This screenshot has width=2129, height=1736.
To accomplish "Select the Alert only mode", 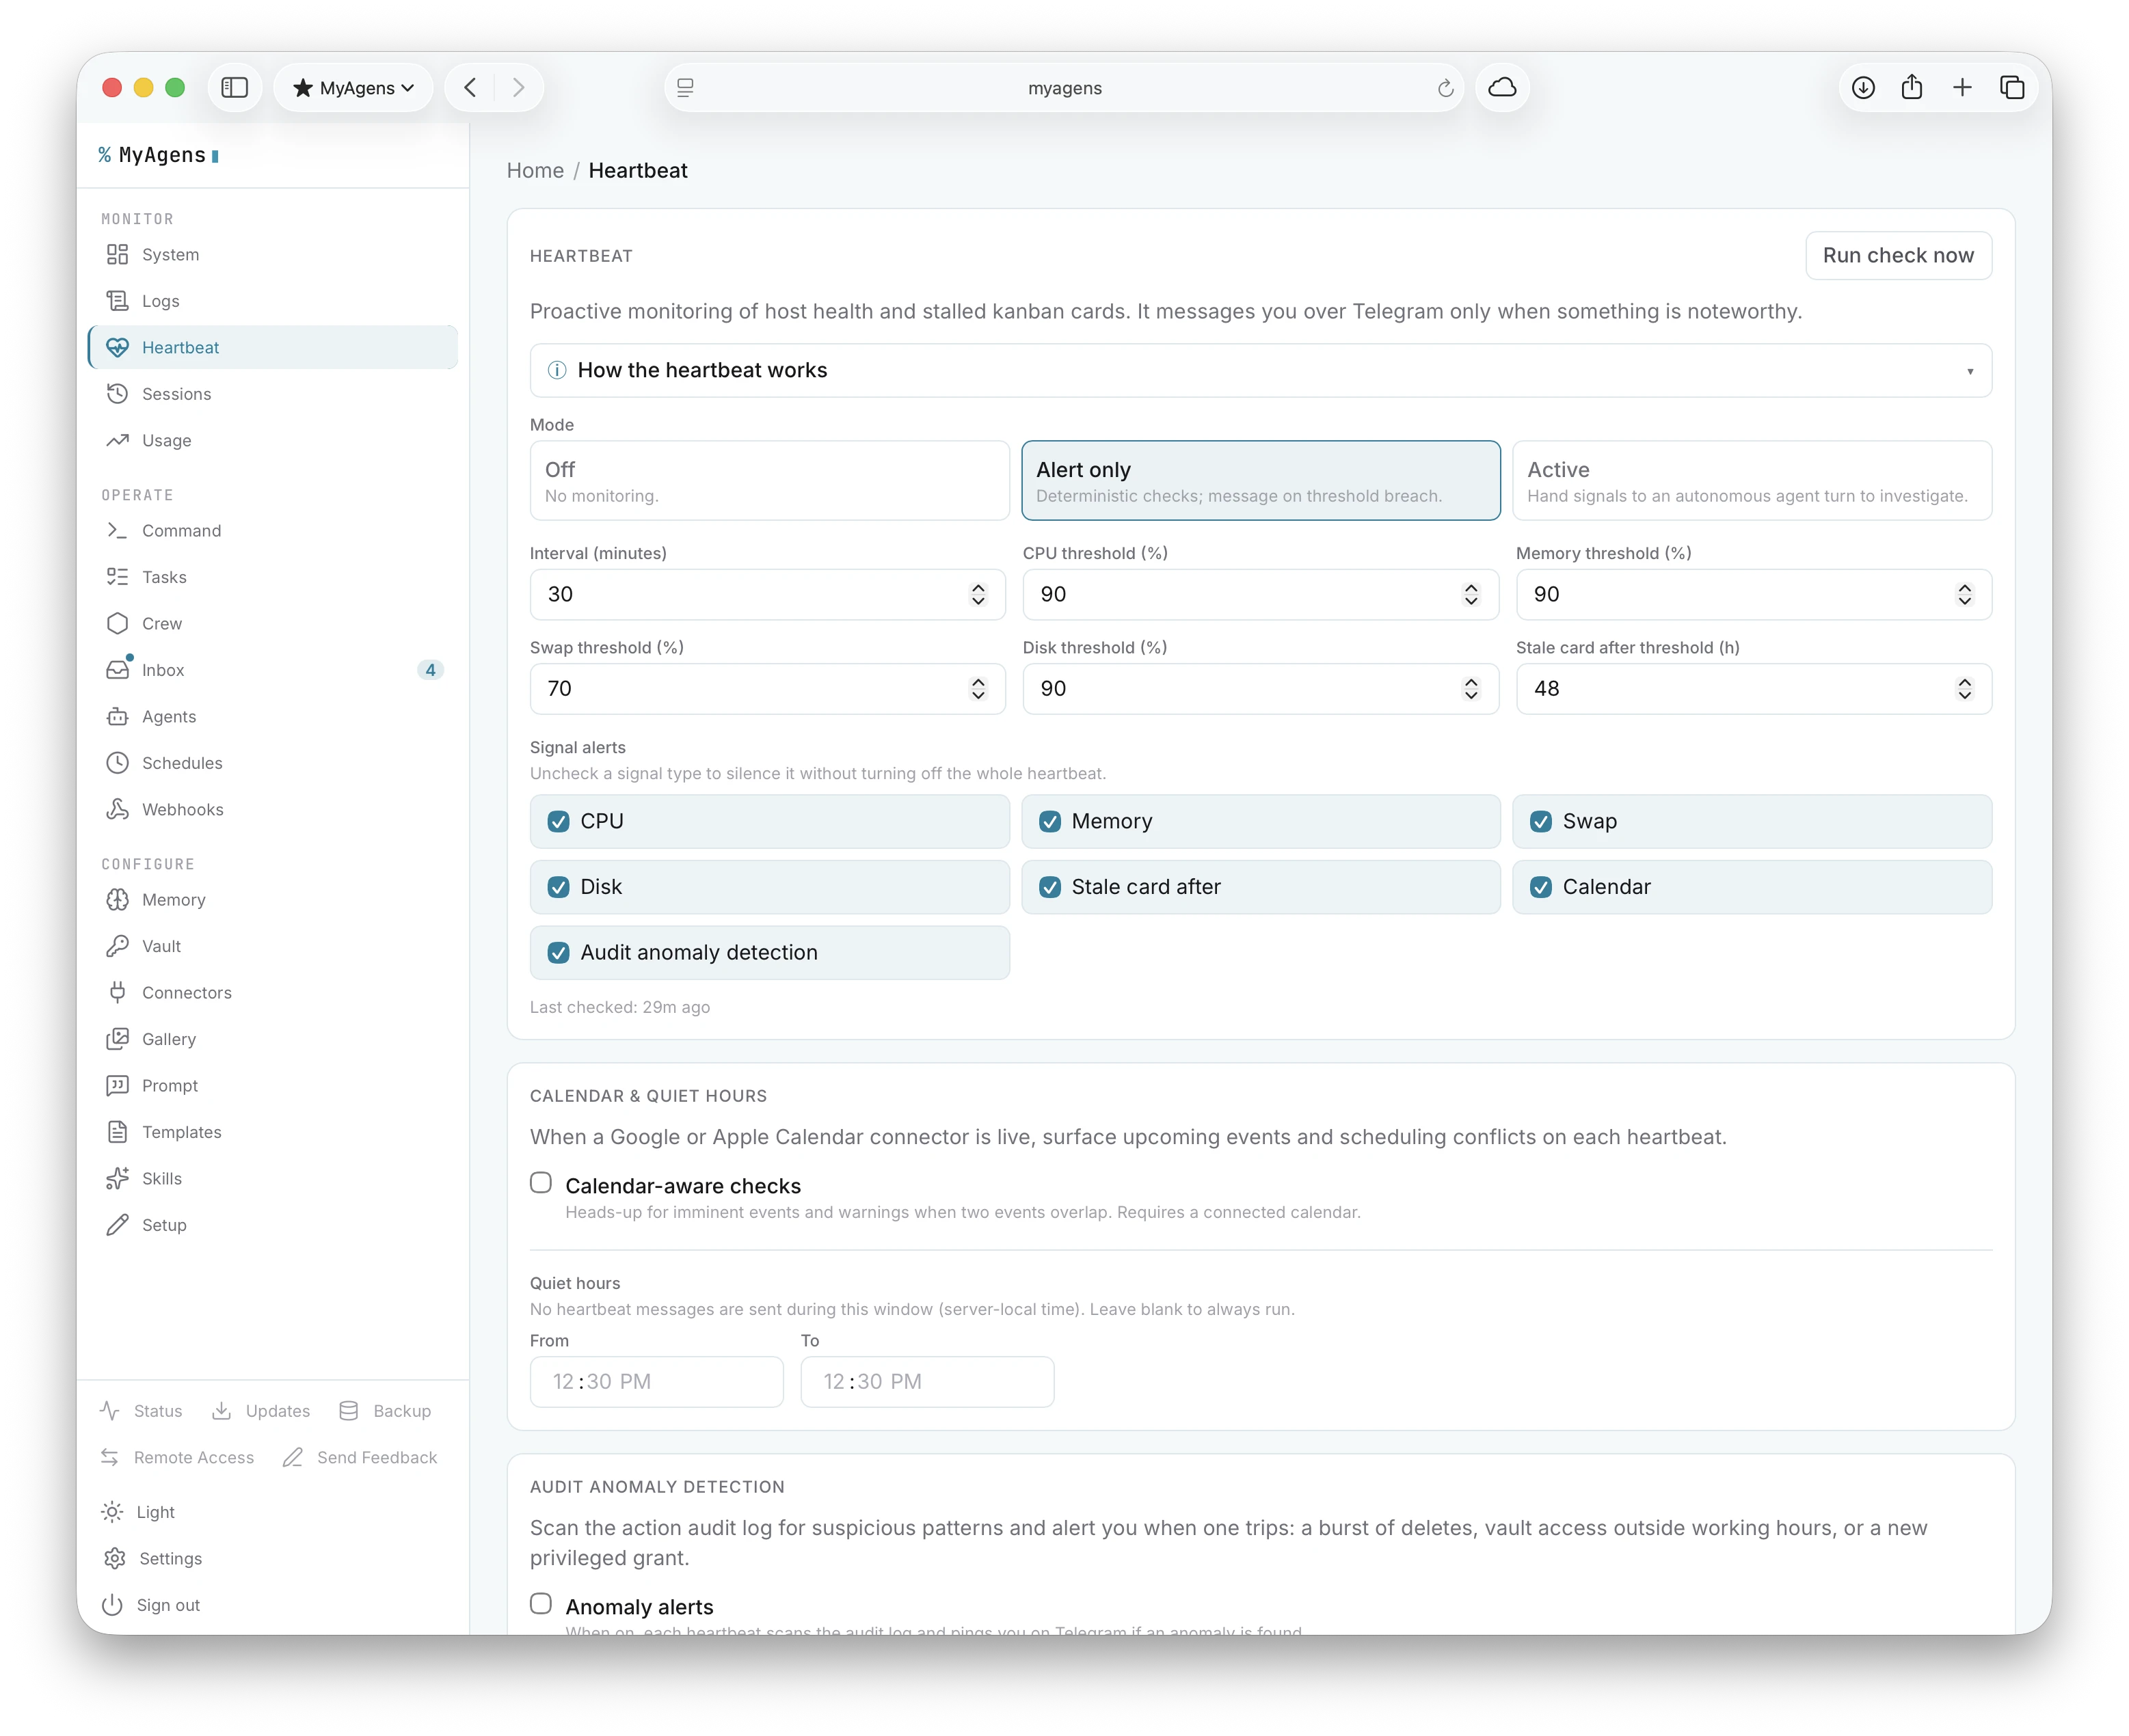I will (x=1261, y=481).
